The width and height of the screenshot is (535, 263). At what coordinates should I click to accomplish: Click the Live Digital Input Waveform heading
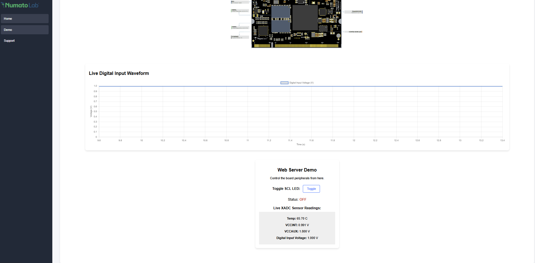(x=119, y=73)
